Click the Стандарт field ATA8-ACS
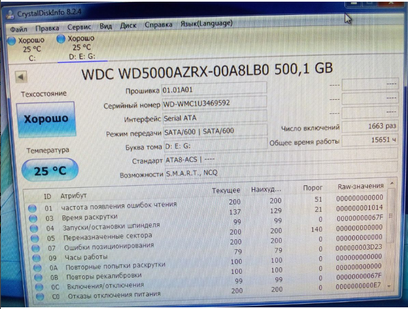This screenshot has width=408, height=309. (x=281, y=158)
